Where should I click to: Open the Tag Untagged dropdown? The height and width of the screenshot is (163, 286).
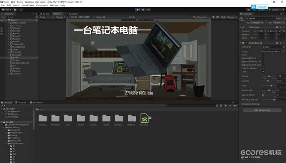257,22
